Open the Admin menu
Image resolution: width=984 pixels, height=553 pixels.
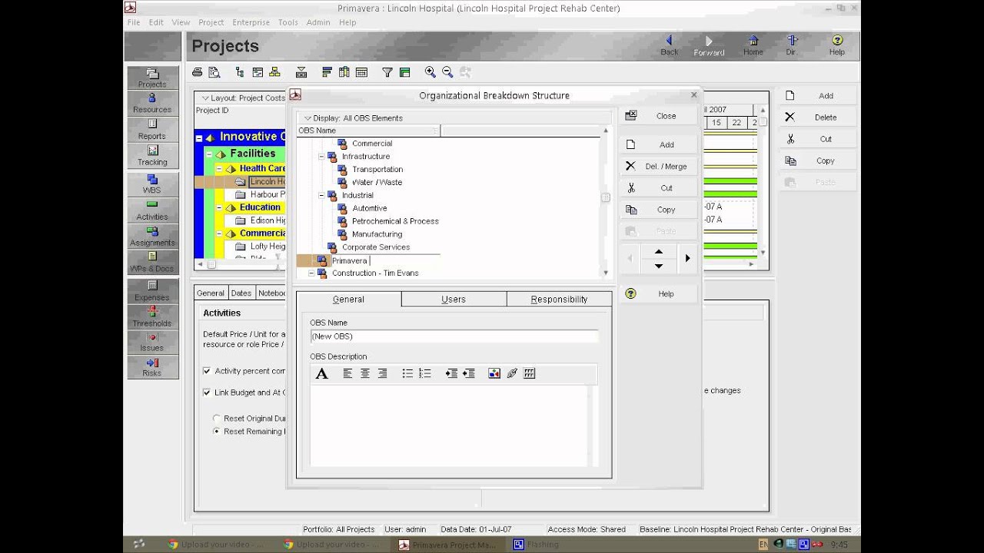pos(318,22)
